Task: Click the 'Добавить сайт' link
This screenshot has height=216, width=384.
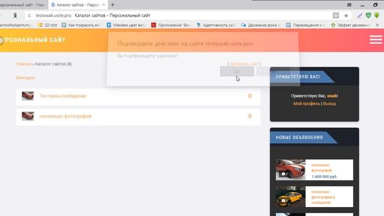Action: 244,64
